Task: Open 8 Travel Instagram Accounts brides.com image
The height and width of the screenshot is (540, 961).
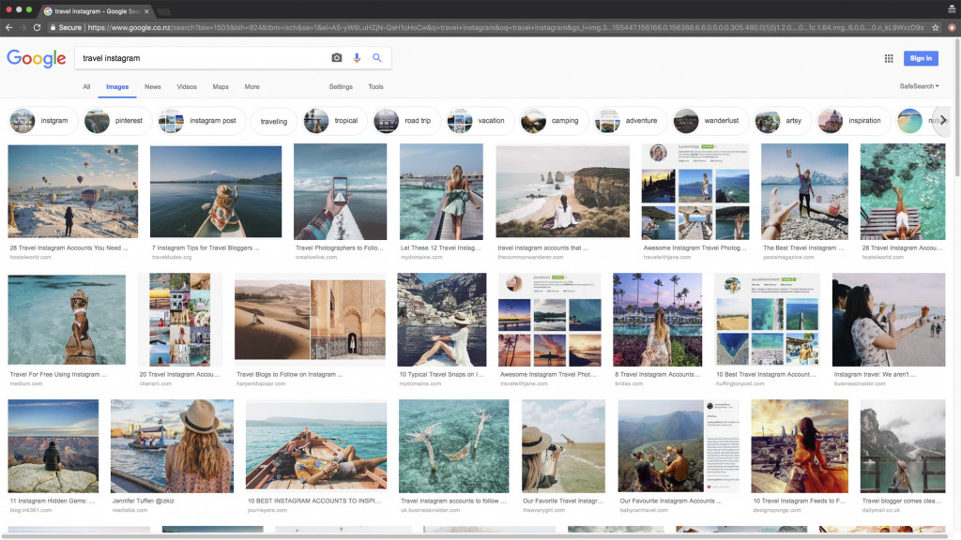Action: 658,320
